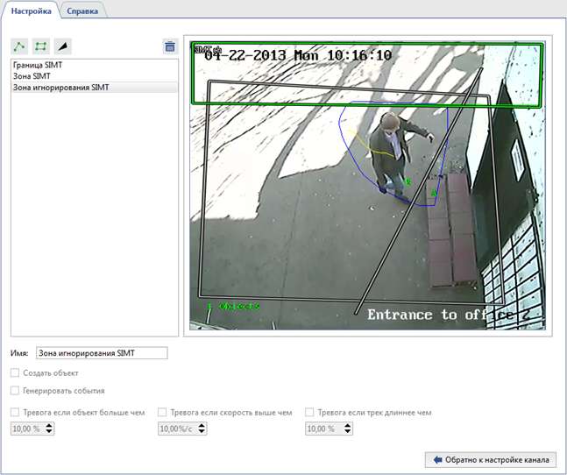This screenshot has width=567, height=475.
Task: Click speed threshold %/c spinner arrows
Action: pos(202,429)
